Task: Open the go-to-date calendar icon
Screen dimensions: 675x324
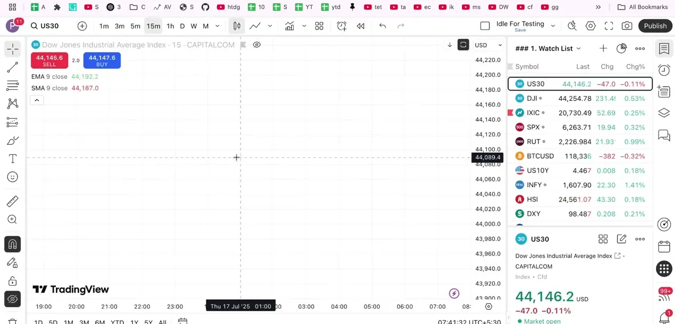Action: pyautogui.click(x=182, y=320)
